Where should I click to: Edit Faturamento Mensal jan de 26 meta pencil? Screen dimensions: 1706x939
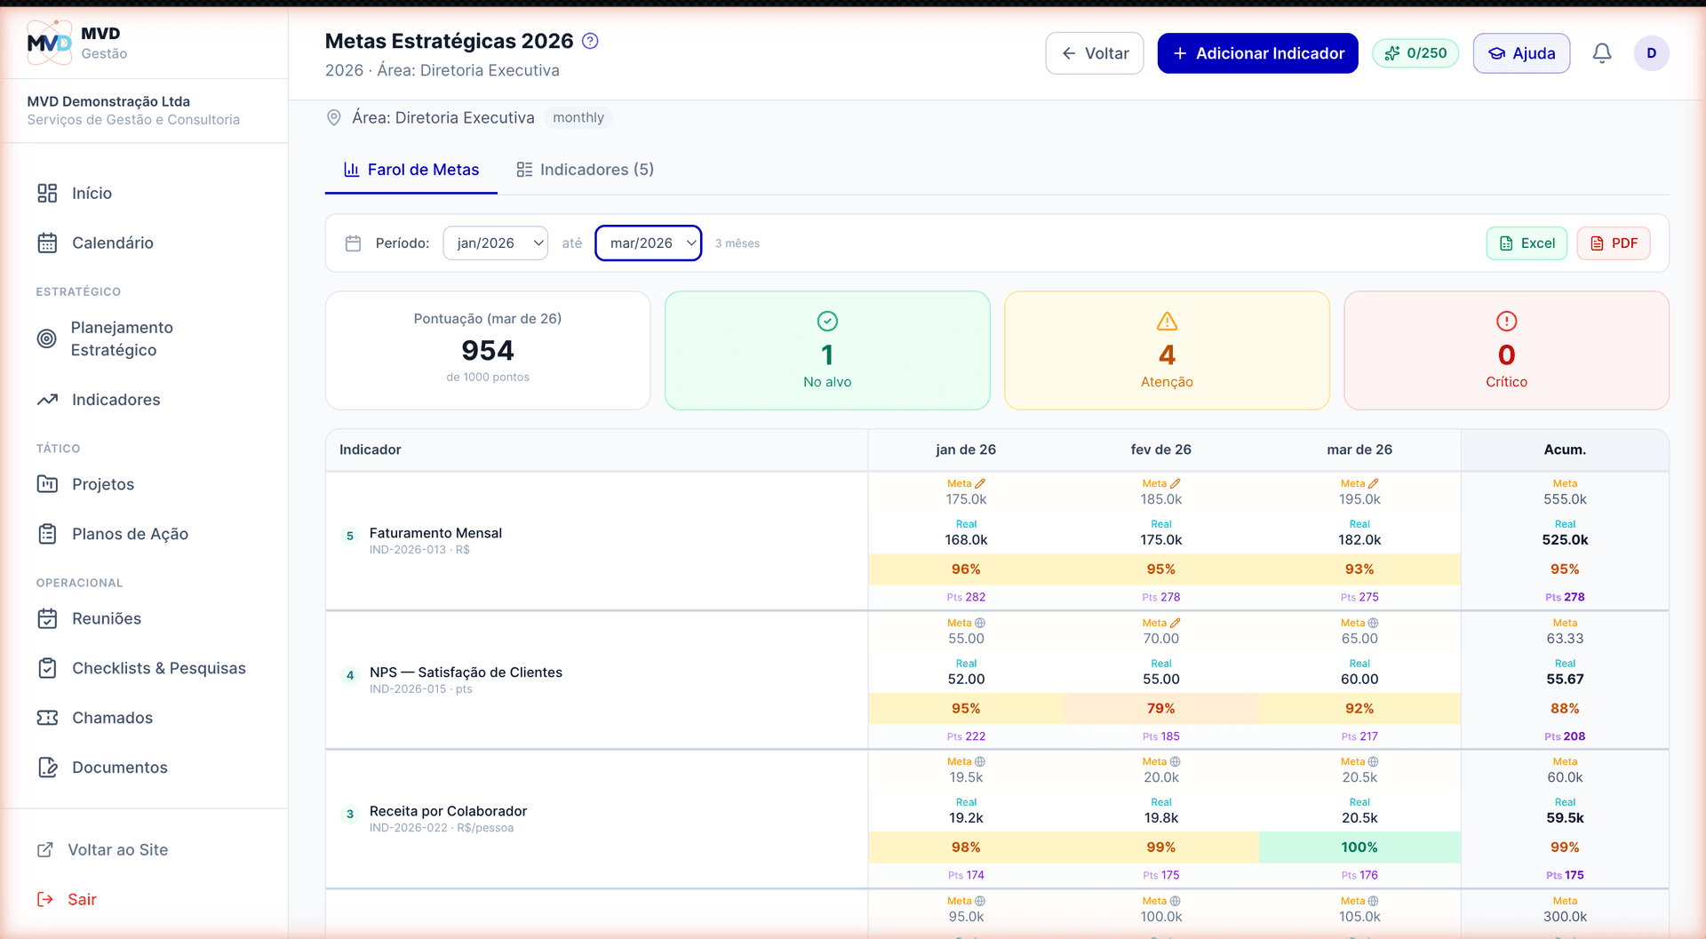click(980, 484)
